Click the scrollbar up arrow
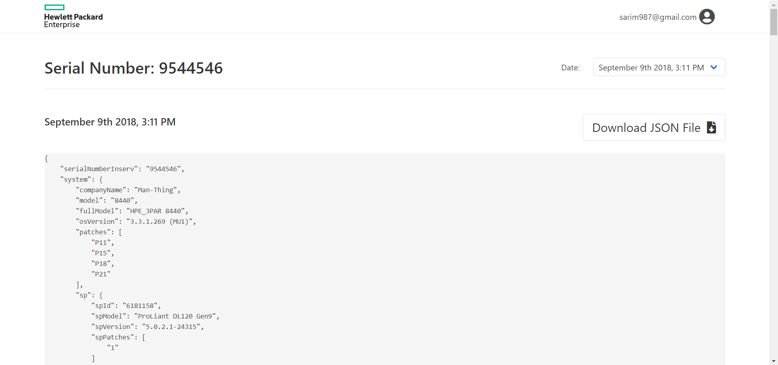The height and width of the screenshot is (365, 778). [x=774, y=4]
